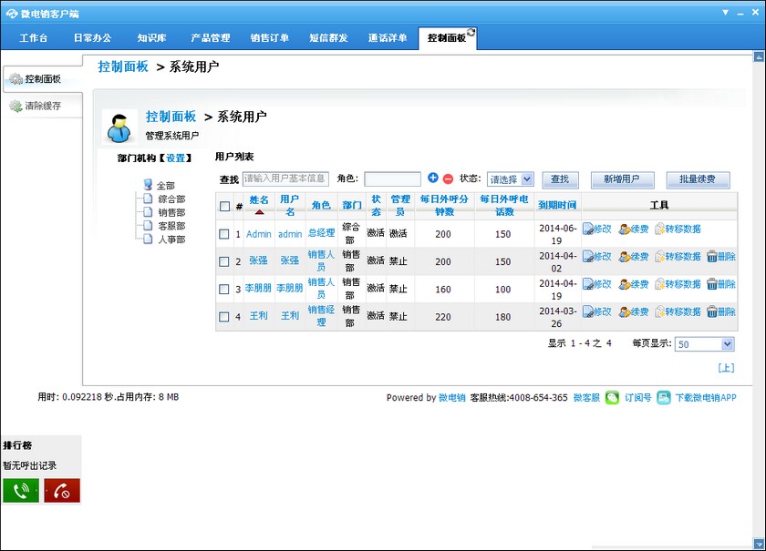Go to the 销售订单 tab
Screen dimensions: 766x551
click(270, 38)
